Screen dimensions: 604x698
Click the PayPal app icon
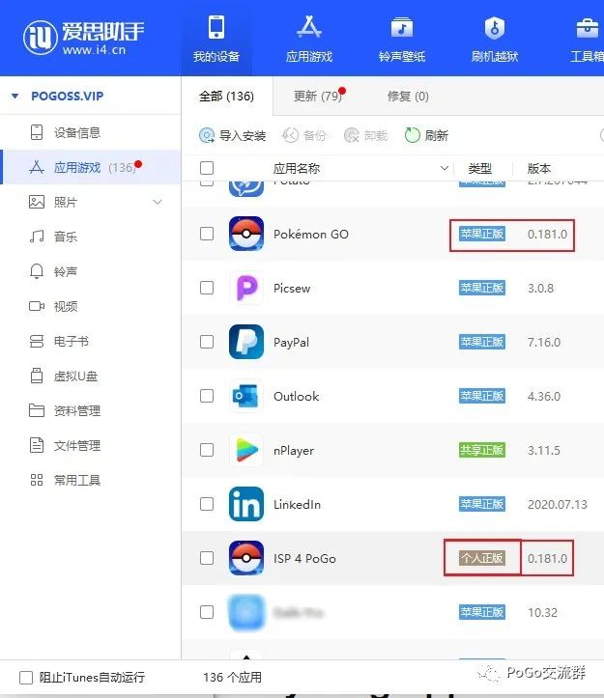point(246,342)
